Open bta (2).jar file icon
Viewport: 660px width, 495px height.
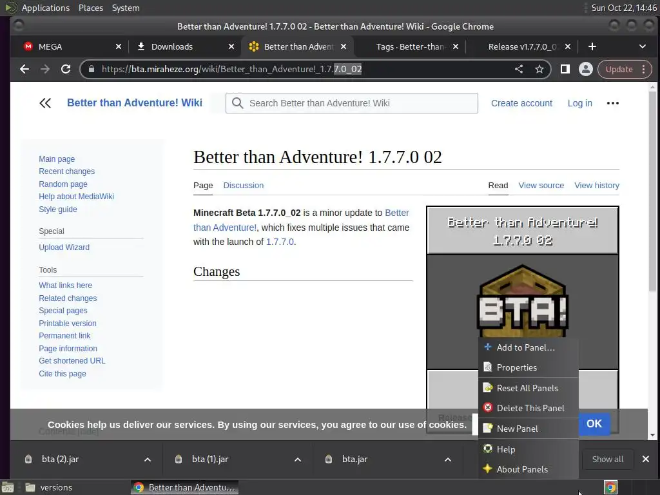pyautogui.click(x=28, y=459)
